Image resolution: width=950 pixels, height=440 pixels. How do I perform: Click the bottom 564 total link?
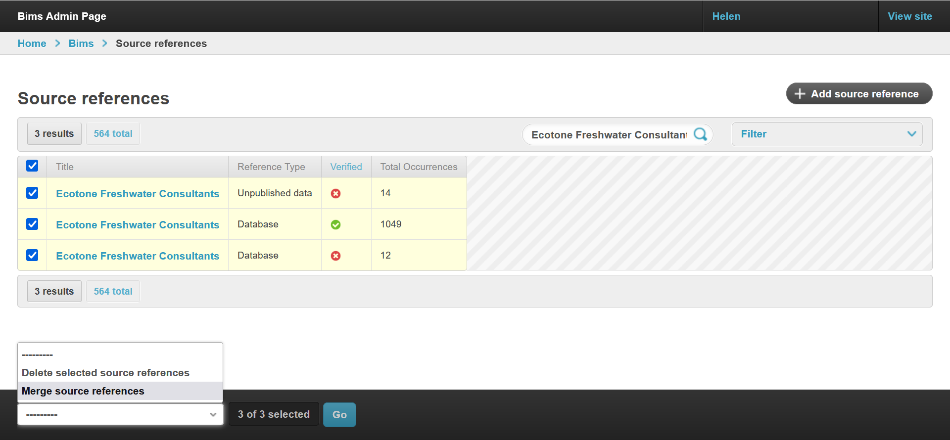113,291
